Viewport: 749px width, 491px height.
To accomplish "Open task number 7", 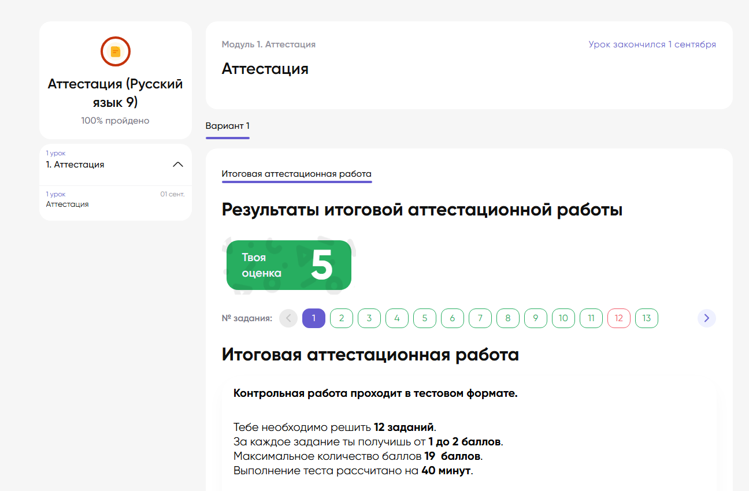I will pyautogui.click(x=480, y=318).
